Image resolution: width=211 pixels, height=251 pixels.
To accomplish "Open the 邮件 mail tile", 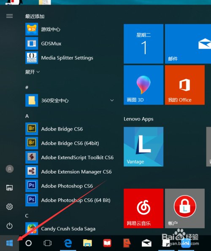I will [188, 44].
